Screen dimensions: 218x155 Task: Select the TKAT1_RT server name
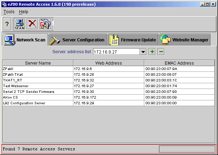(13, 80)
